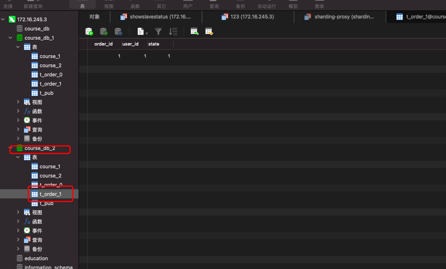
Task: Select the information_schema database
Action: point(48,267)
